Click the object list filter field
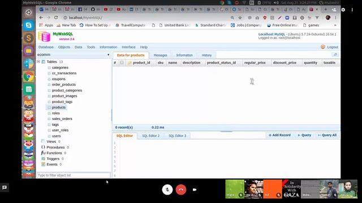Image resolution: width=362 pixels, height=203 pixels. click(74, 175)
